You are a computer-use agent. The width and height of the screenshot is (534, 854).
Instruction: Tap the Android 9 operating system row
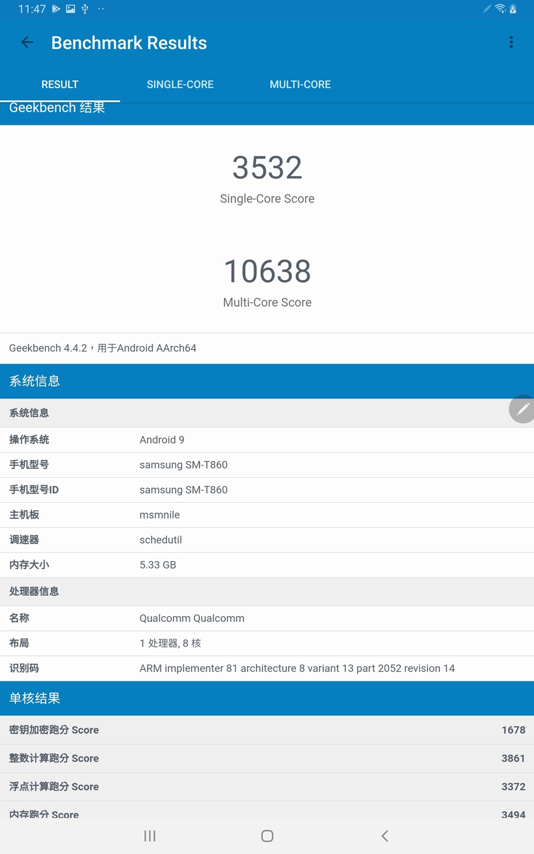(x=267, y=440)
